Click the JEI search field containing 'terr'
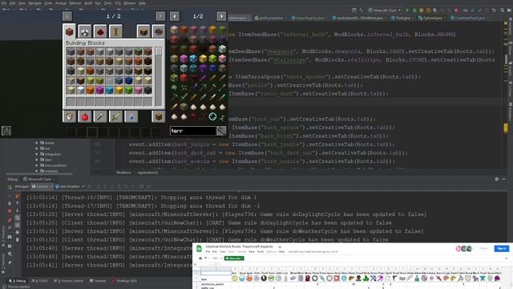 (192, 131)
